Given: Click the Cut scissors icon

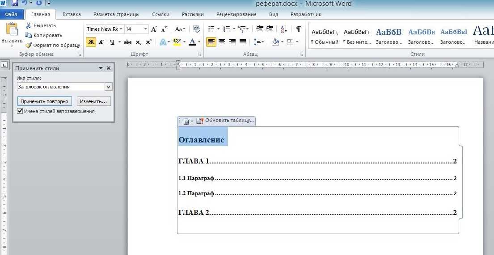Looking at the screenshot, I should [29, 25].
